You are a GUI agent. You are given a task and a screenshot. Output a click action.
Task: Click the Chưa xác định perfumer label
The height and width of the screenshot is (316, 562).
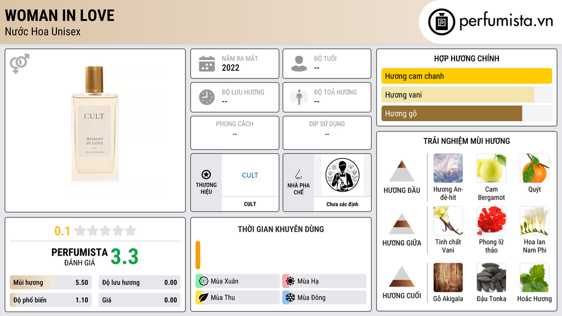pyautogui.click(x=342, y=204)
